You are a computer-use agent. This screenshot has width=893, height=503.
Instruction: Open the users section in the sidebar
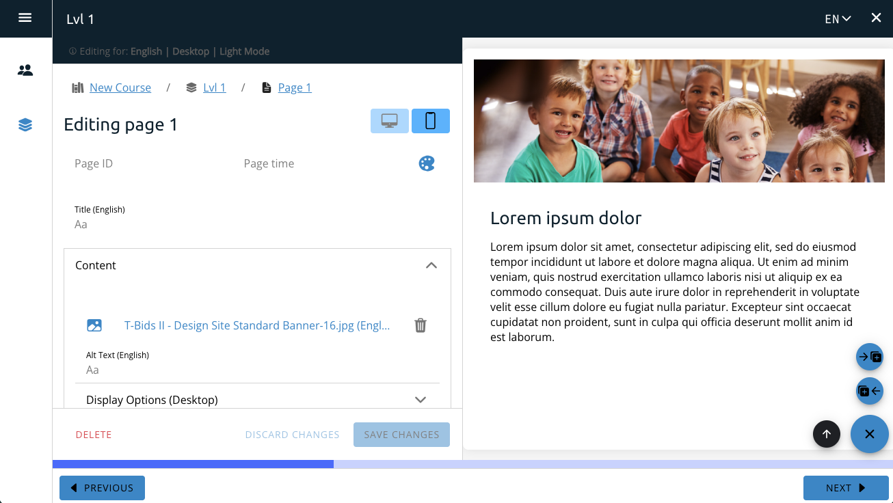(25, 70)
